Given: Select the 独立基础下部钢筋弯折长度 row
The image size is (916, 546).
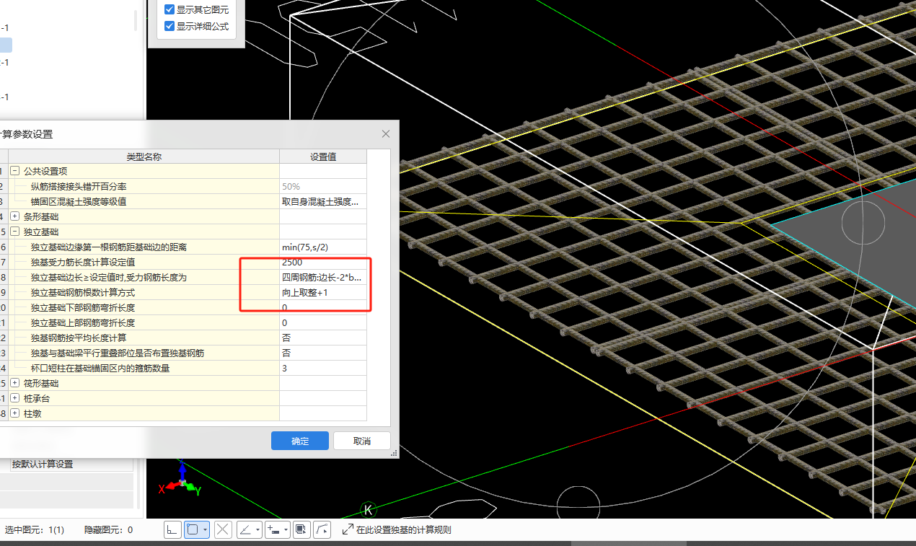Looking at the screenshot, I should tap(183, 307).
